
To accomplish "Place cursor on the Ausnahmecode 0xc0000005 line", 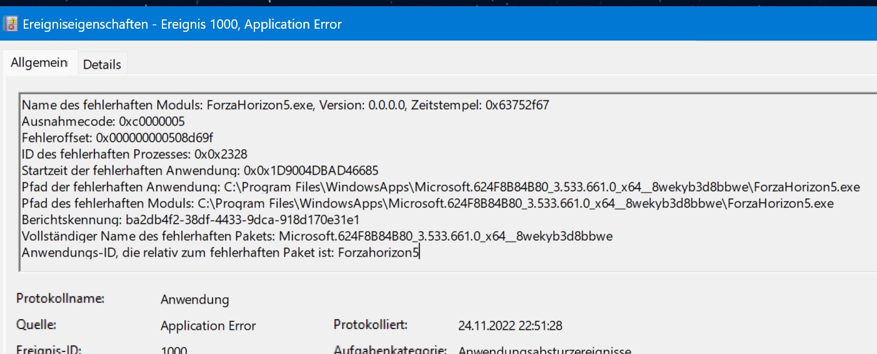I will [103, 121].
